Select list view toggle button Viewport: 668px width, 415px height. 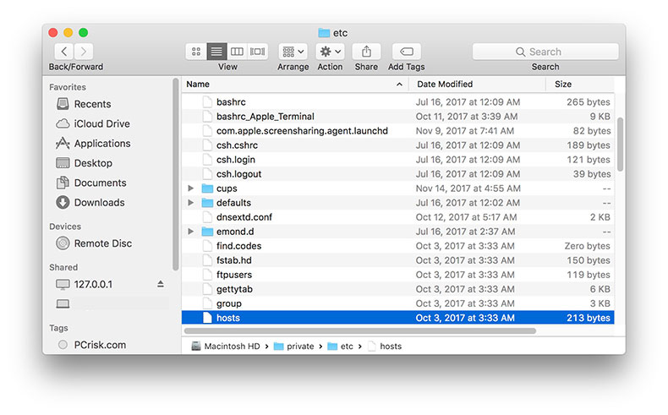click(216, 52)
